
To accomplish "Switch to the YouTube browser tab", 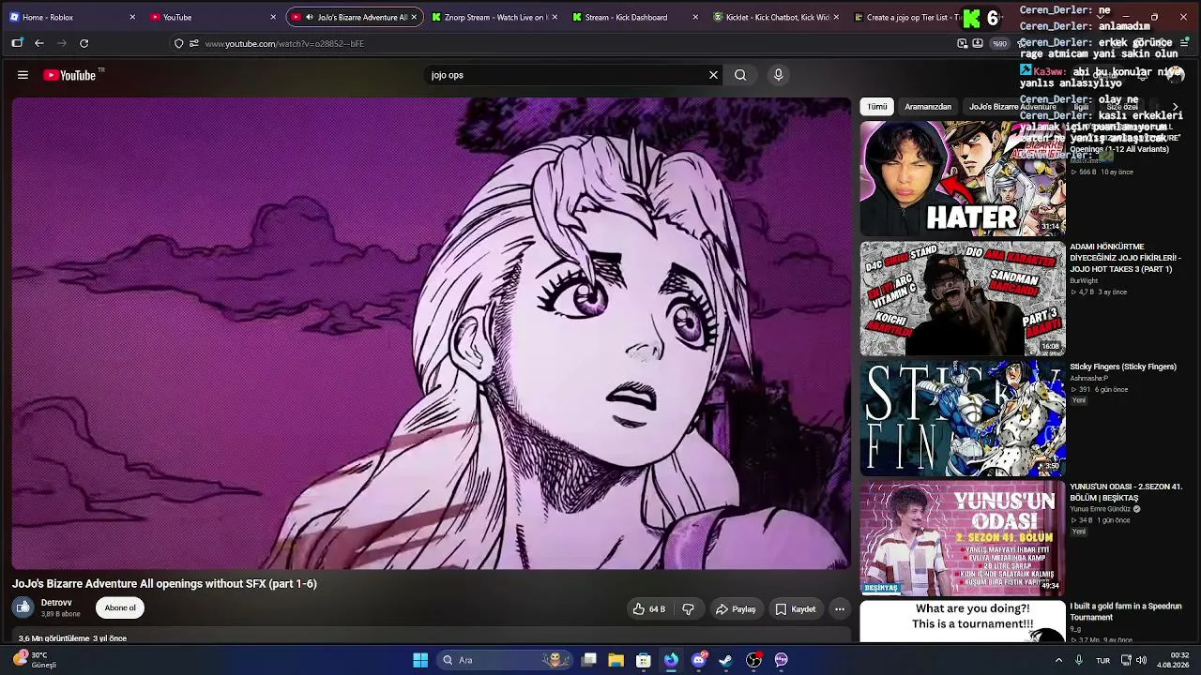I will (x=211, y=17).
